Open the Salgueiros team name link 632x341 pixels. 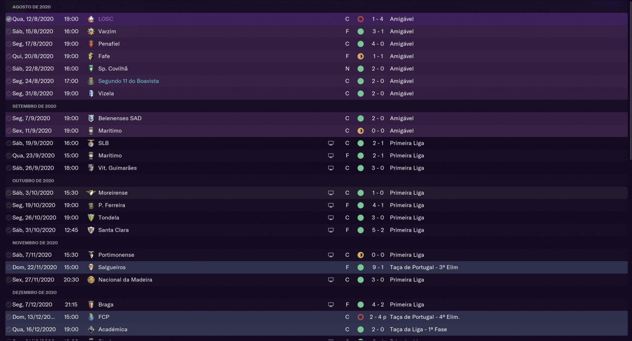point(112,268)
